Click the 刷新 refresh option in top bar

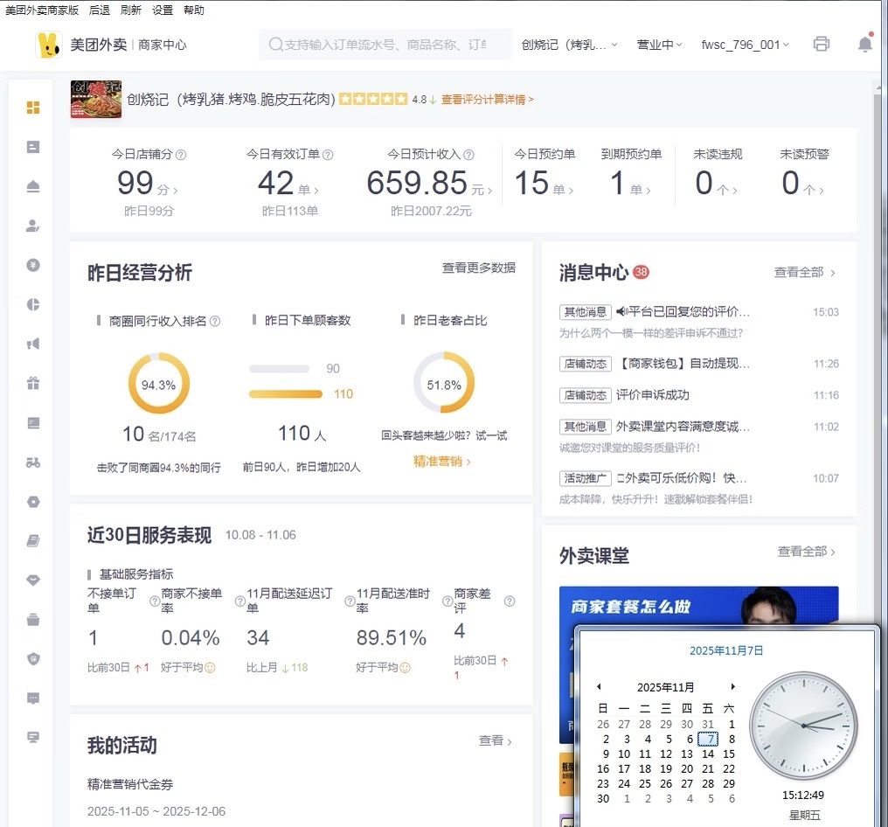click(x=129, y=10)
